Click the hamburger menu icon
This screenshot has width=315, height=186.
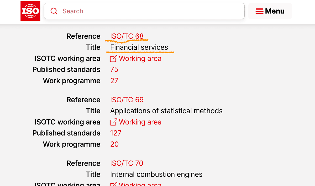coord(259,11)
